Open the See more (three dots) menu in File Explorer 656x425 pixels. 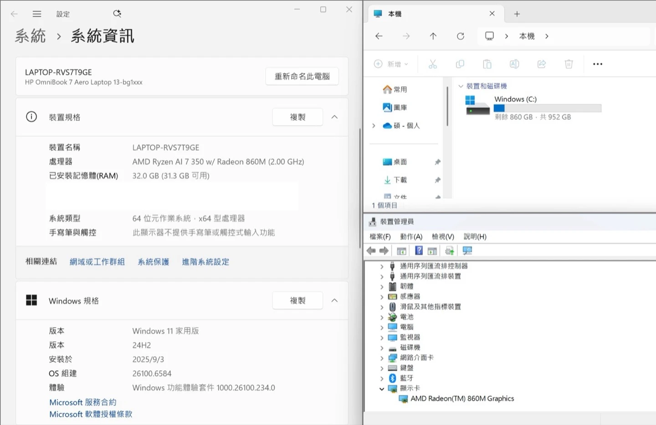tap(598, 64)
